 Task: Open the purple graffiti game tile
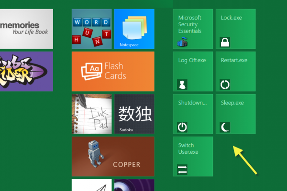pyautogui.click(x=26, y=72)
